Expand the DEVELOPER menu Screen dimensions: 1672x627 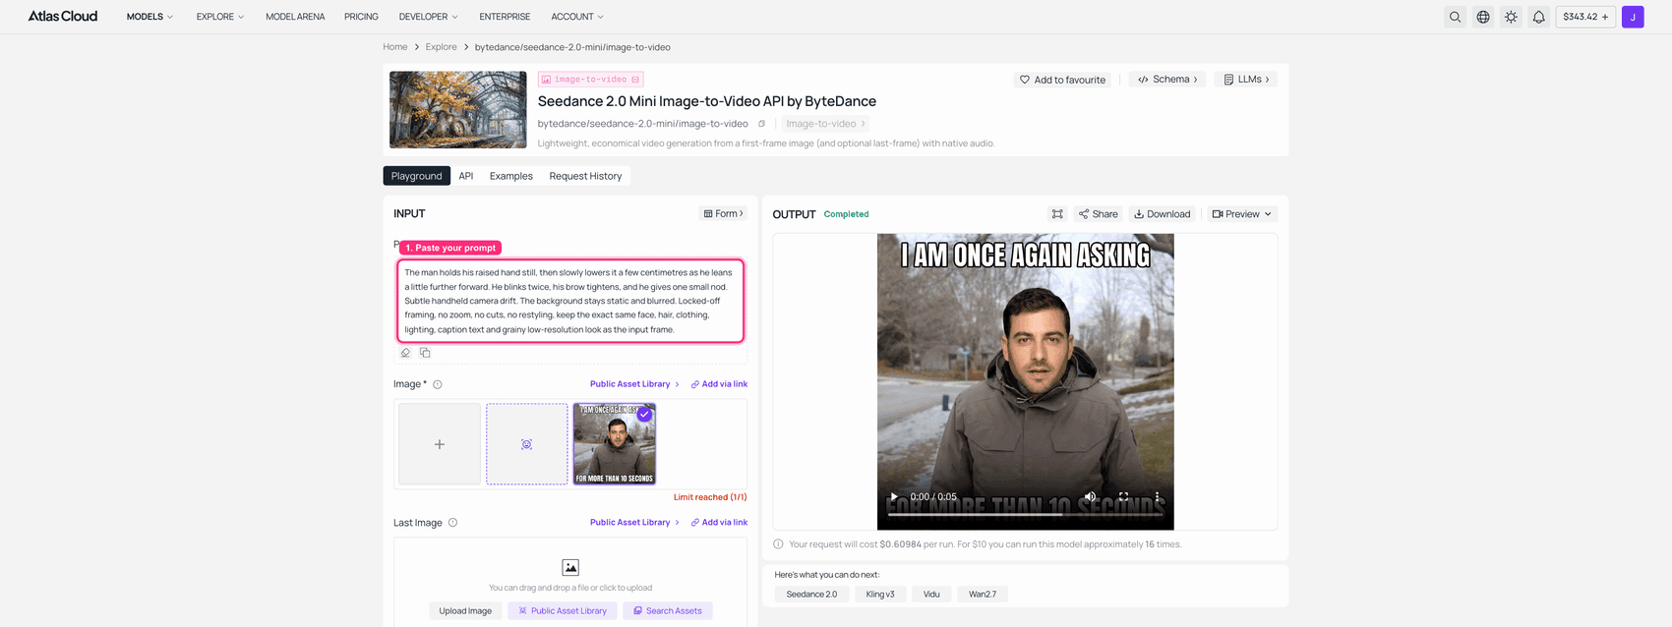429,17
